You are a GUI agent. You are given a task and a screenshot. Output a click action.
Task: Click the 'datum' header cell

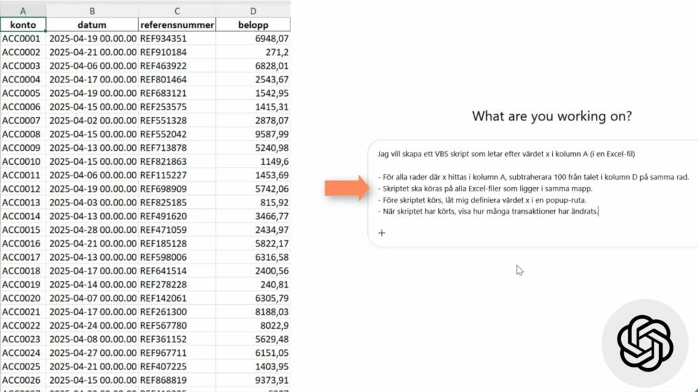(x=92, y=25)
